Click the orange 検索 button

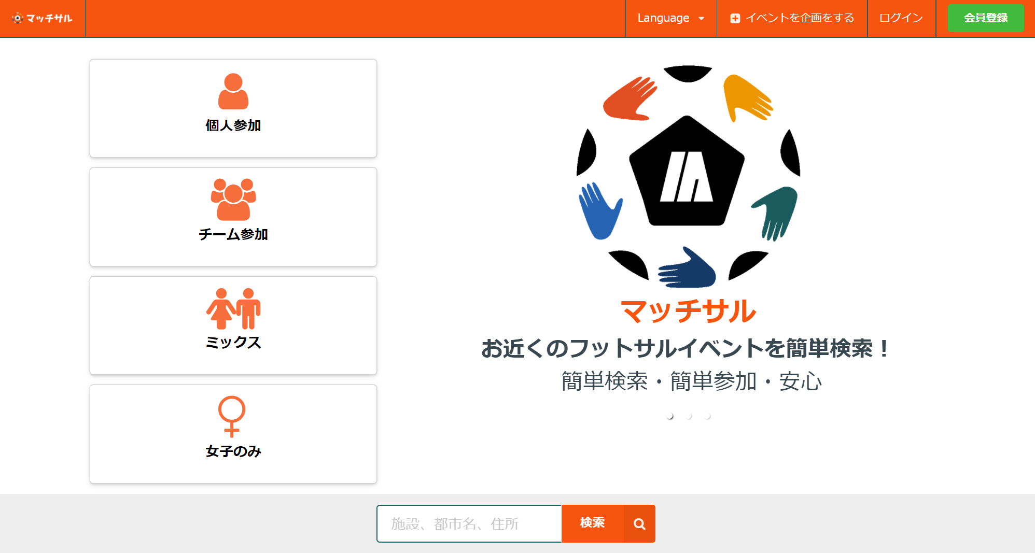pos(593,523)
